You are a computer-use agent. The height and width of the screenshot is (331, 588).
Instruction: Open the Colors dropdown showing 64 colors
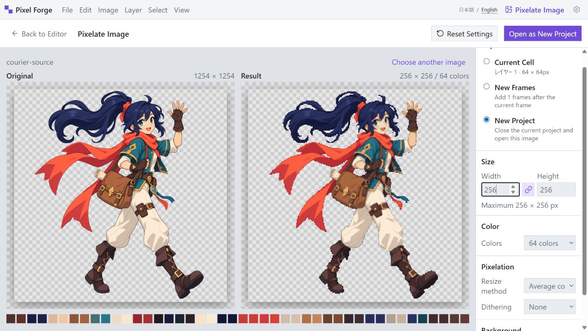tap(549, 243)
